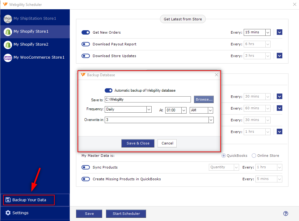Screen dimensions: 299x221
Task: Click Save & Close in backup dialog
Action: tap(138, 143)
